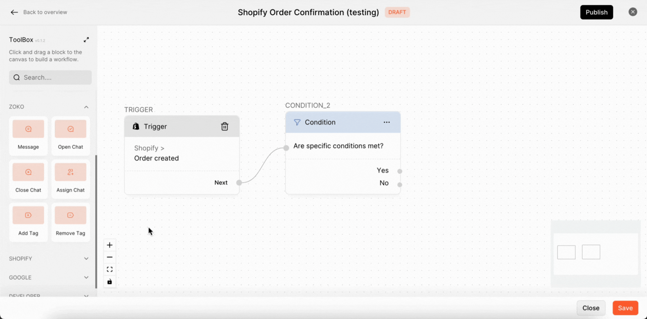647x319 pixels.
Task: Click the filter icon on Condition node
Action: click(297, 122)
